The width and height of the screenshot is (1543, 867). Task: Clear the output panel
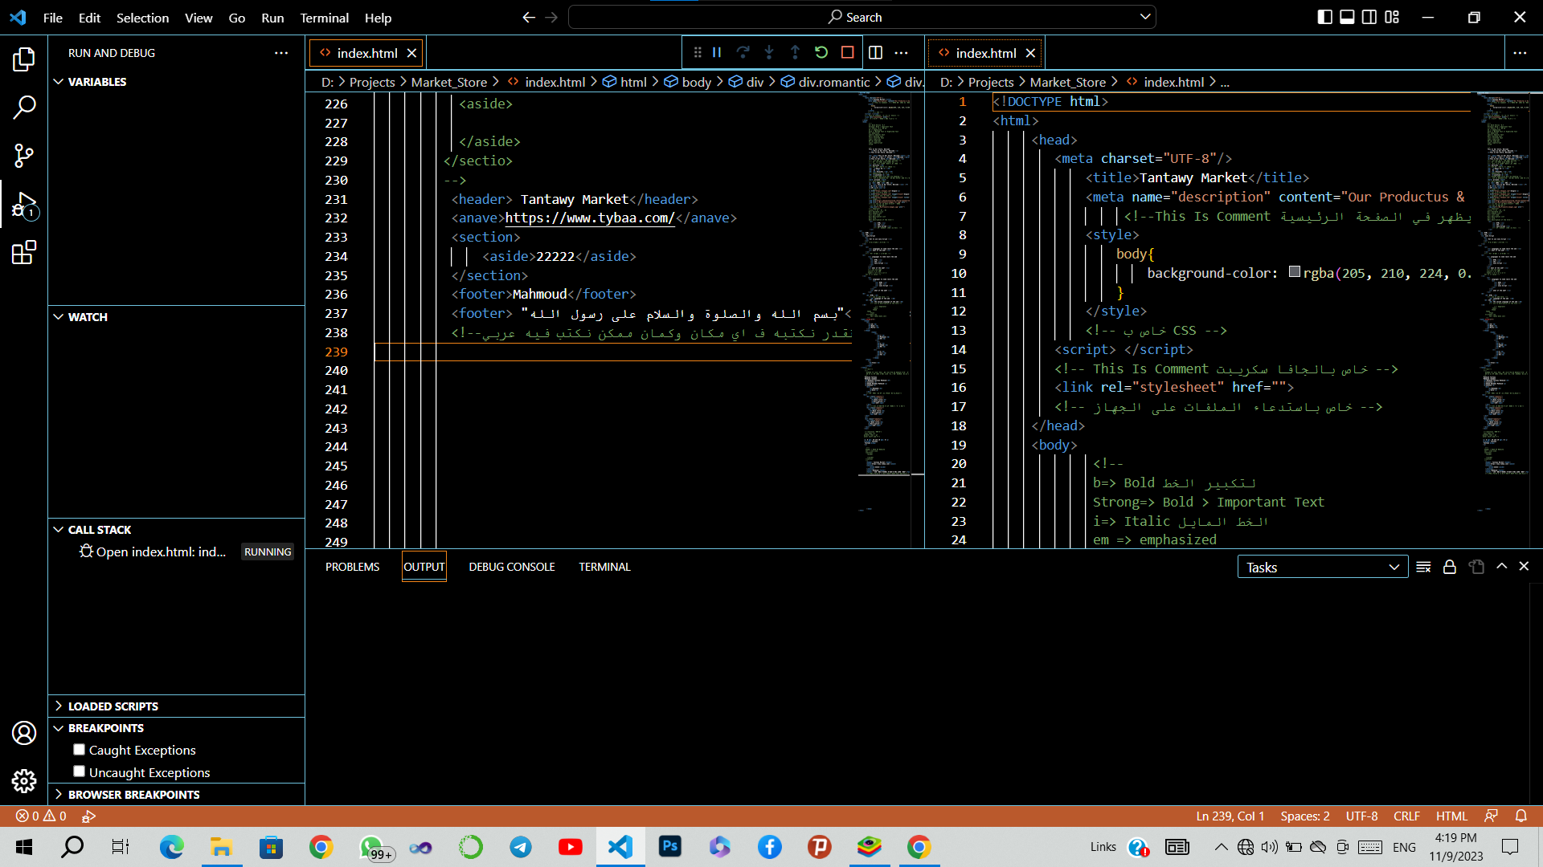pos(1423,567)
